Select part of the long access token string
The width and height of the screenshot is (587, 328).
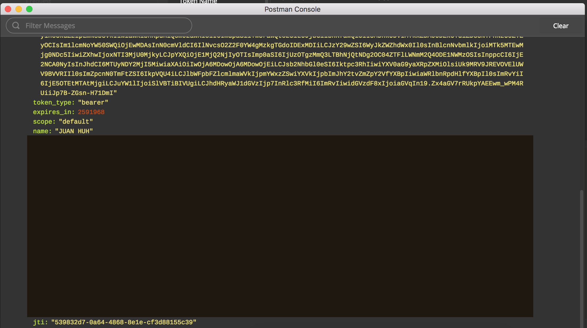tap(266, 64)
